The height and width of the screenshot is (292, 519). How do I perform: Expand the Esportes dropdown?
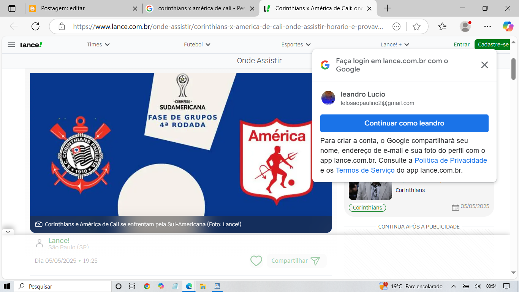[x=296, y=44]
